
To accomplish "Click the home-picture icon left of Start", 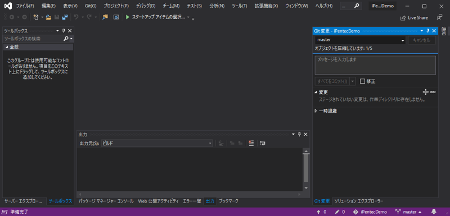I will pos(116,17).
